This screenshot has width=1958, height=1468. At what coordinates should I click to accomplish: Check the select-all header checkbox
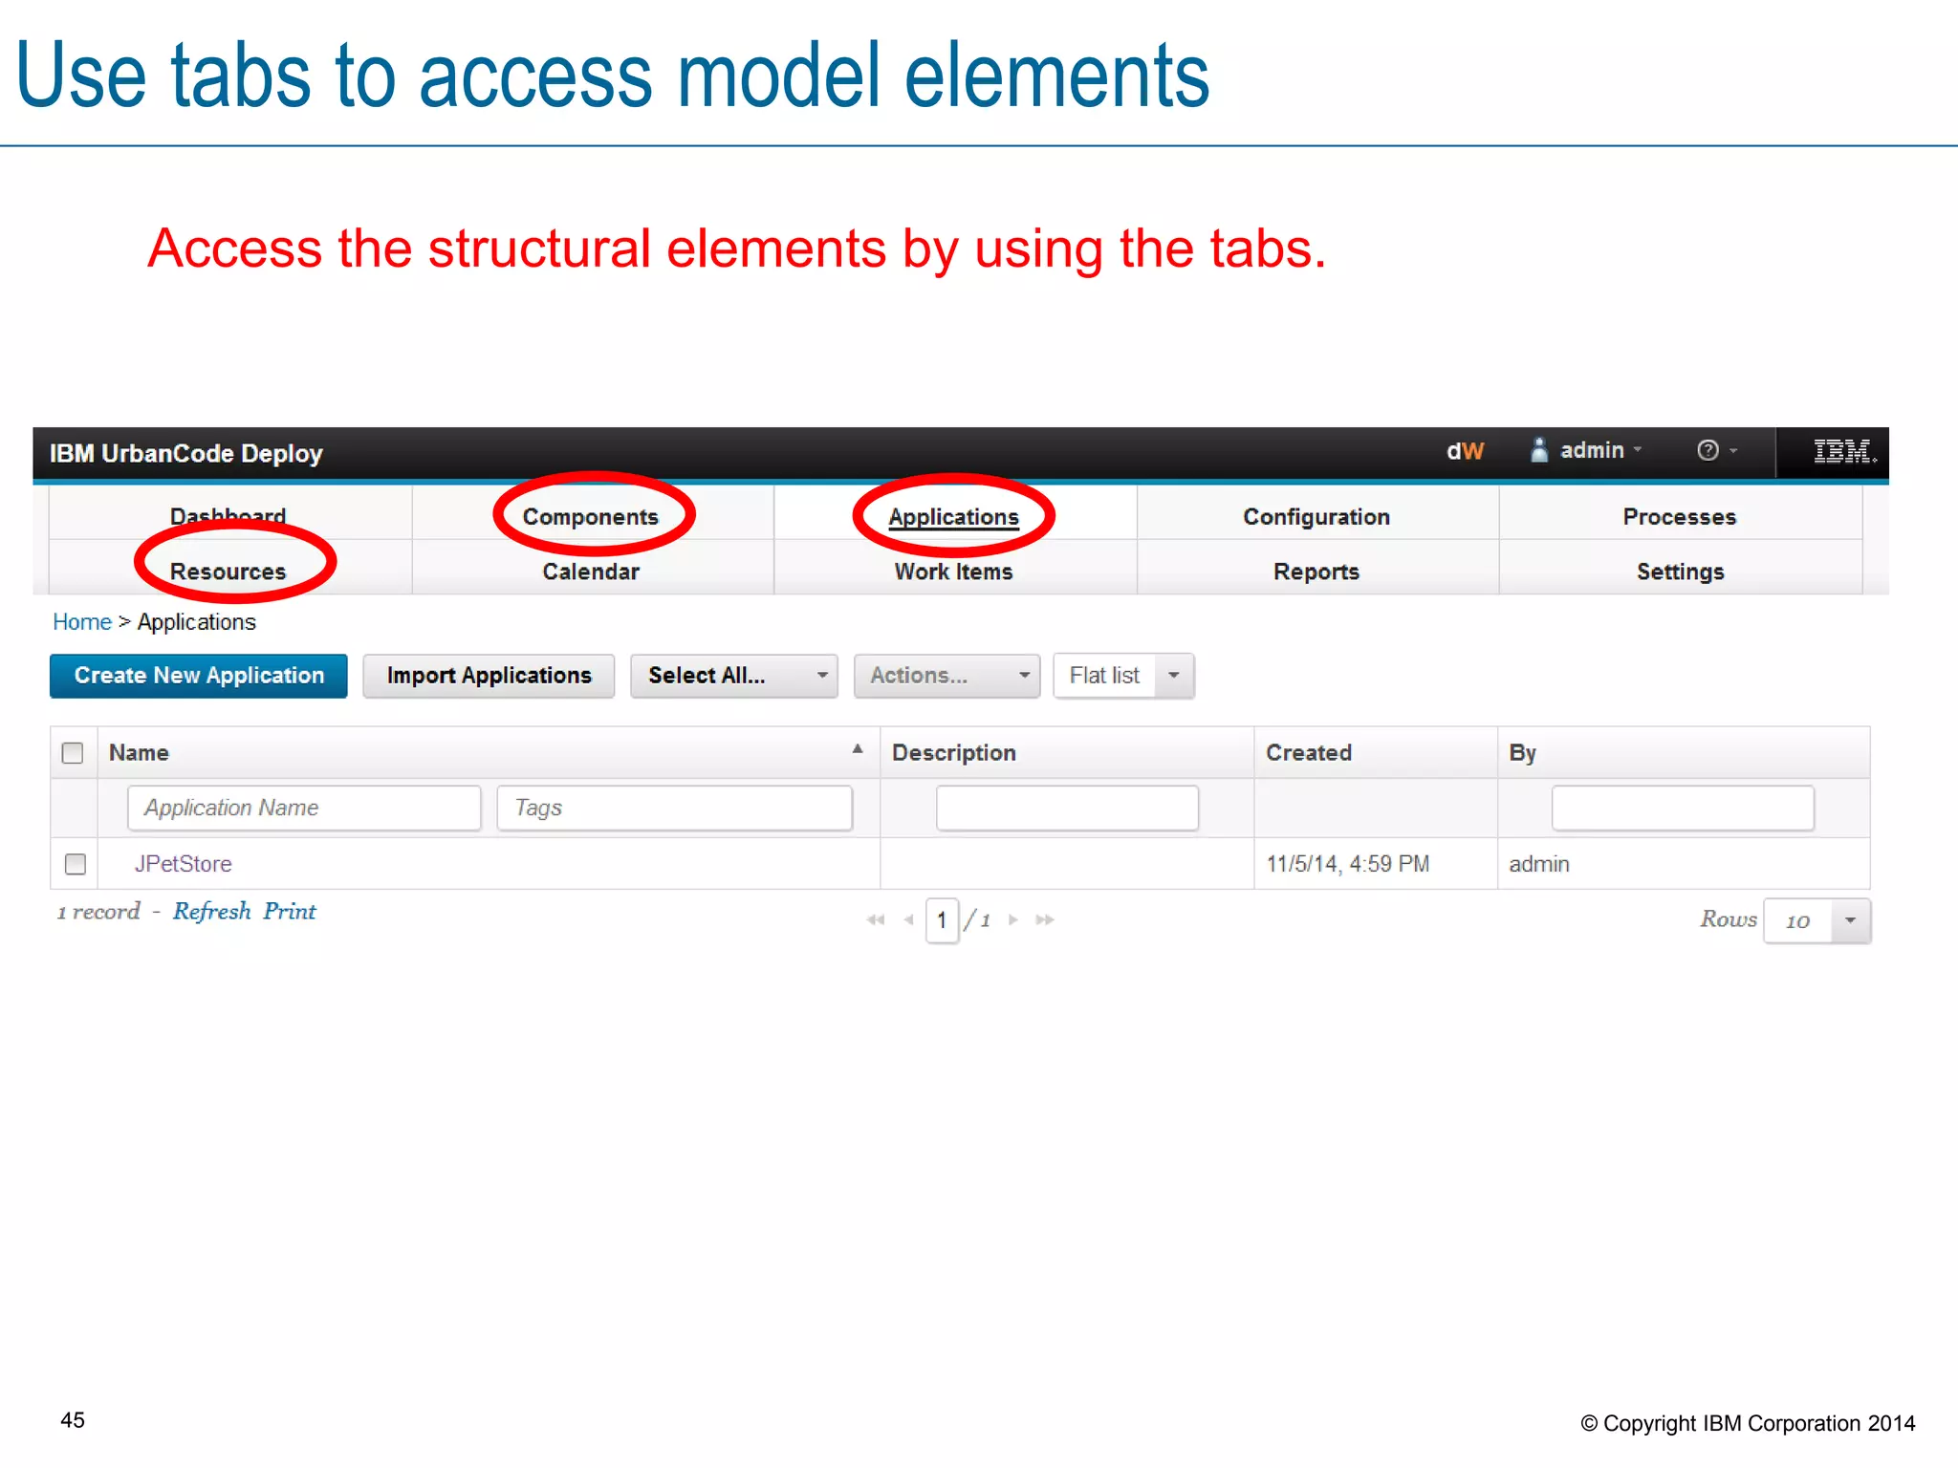[73, 753]
